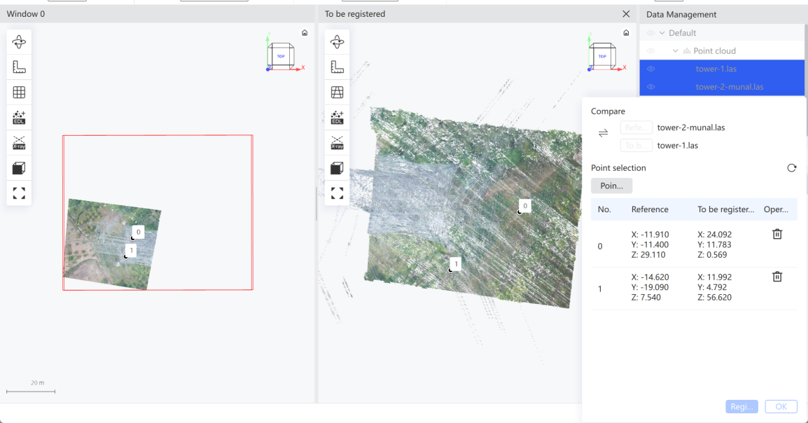Click the TOP view cube in Window 0
808x423 pixels.
click(x=281, y=56)
